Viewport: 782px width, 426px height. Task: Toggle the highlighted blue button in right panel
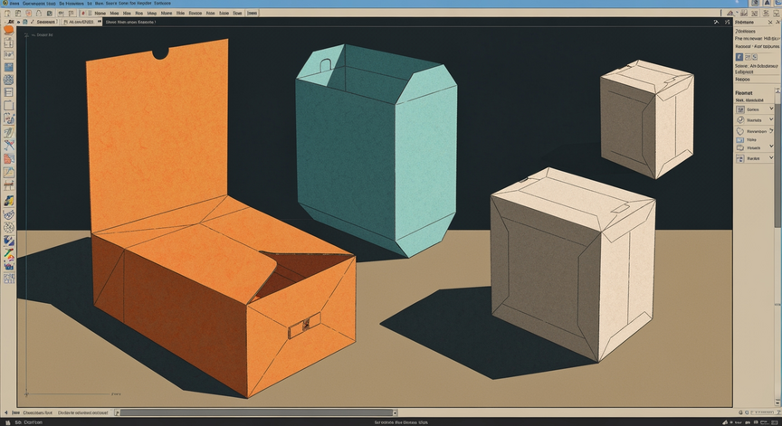(739, 57)
